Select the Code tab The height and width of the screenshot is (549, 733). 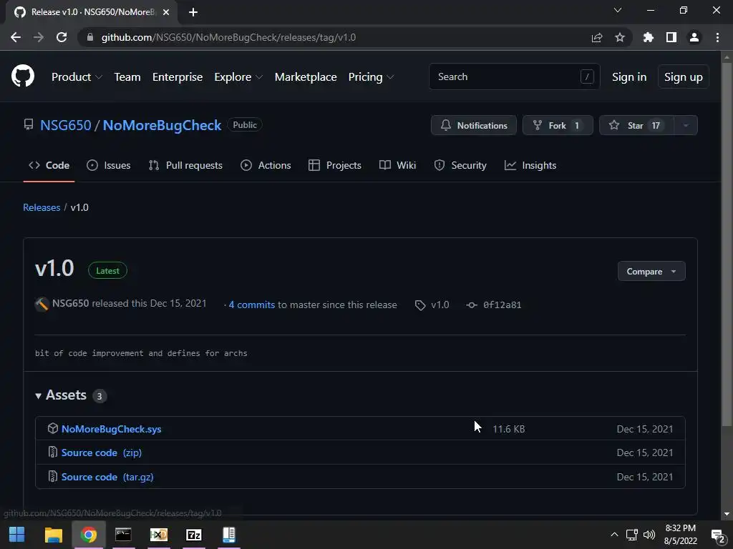tap(49, 165)
